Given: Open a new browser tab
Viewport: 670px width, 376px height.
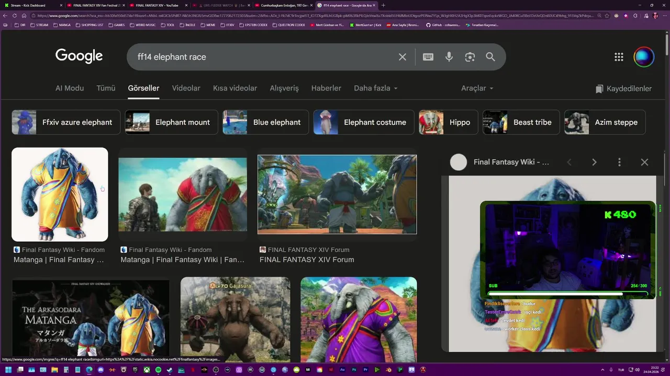Looking at the screenshot, I should pyautogui.click(x=383, y=5).
